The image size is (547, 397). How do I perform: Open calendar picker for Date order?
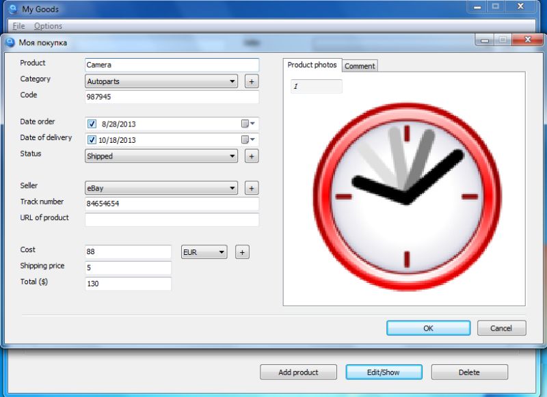[248, 124]
